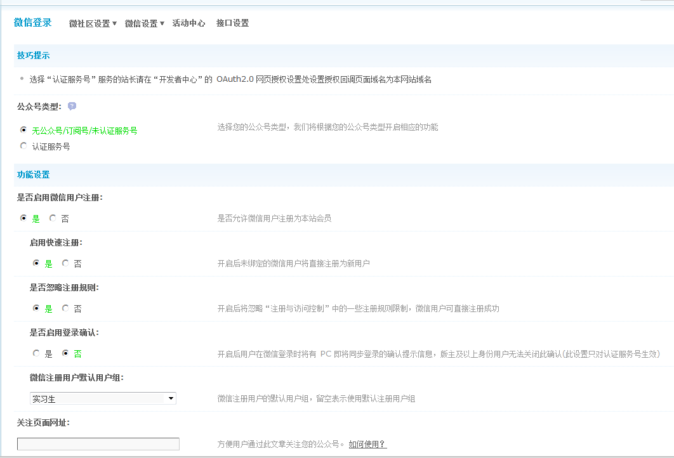Choose 是 for 是否启用微信用户注册
Screen dimensions: 674x458
coord(23,218)
